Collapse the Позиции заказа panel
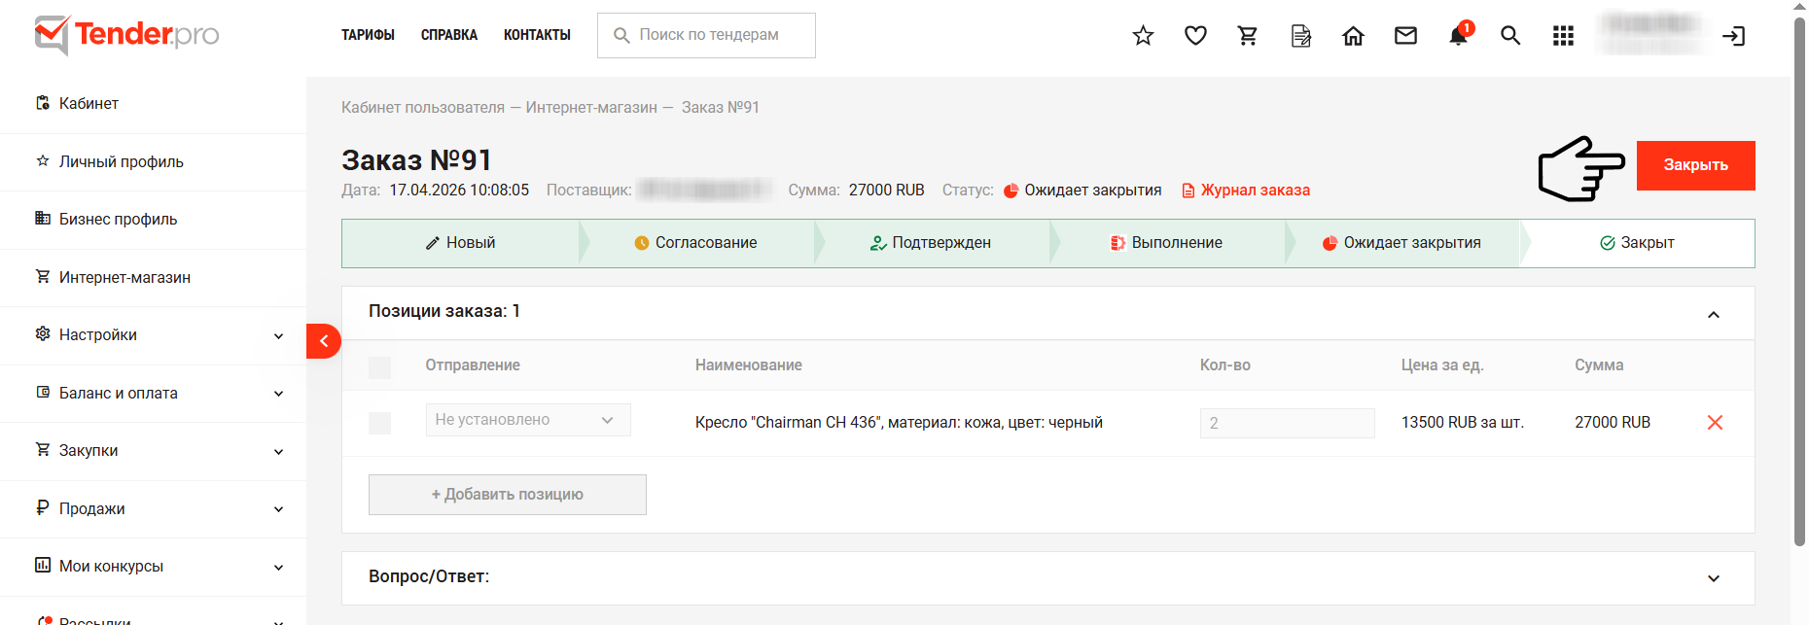This screenshot has height=625, width=1809. pos(1714,314)
